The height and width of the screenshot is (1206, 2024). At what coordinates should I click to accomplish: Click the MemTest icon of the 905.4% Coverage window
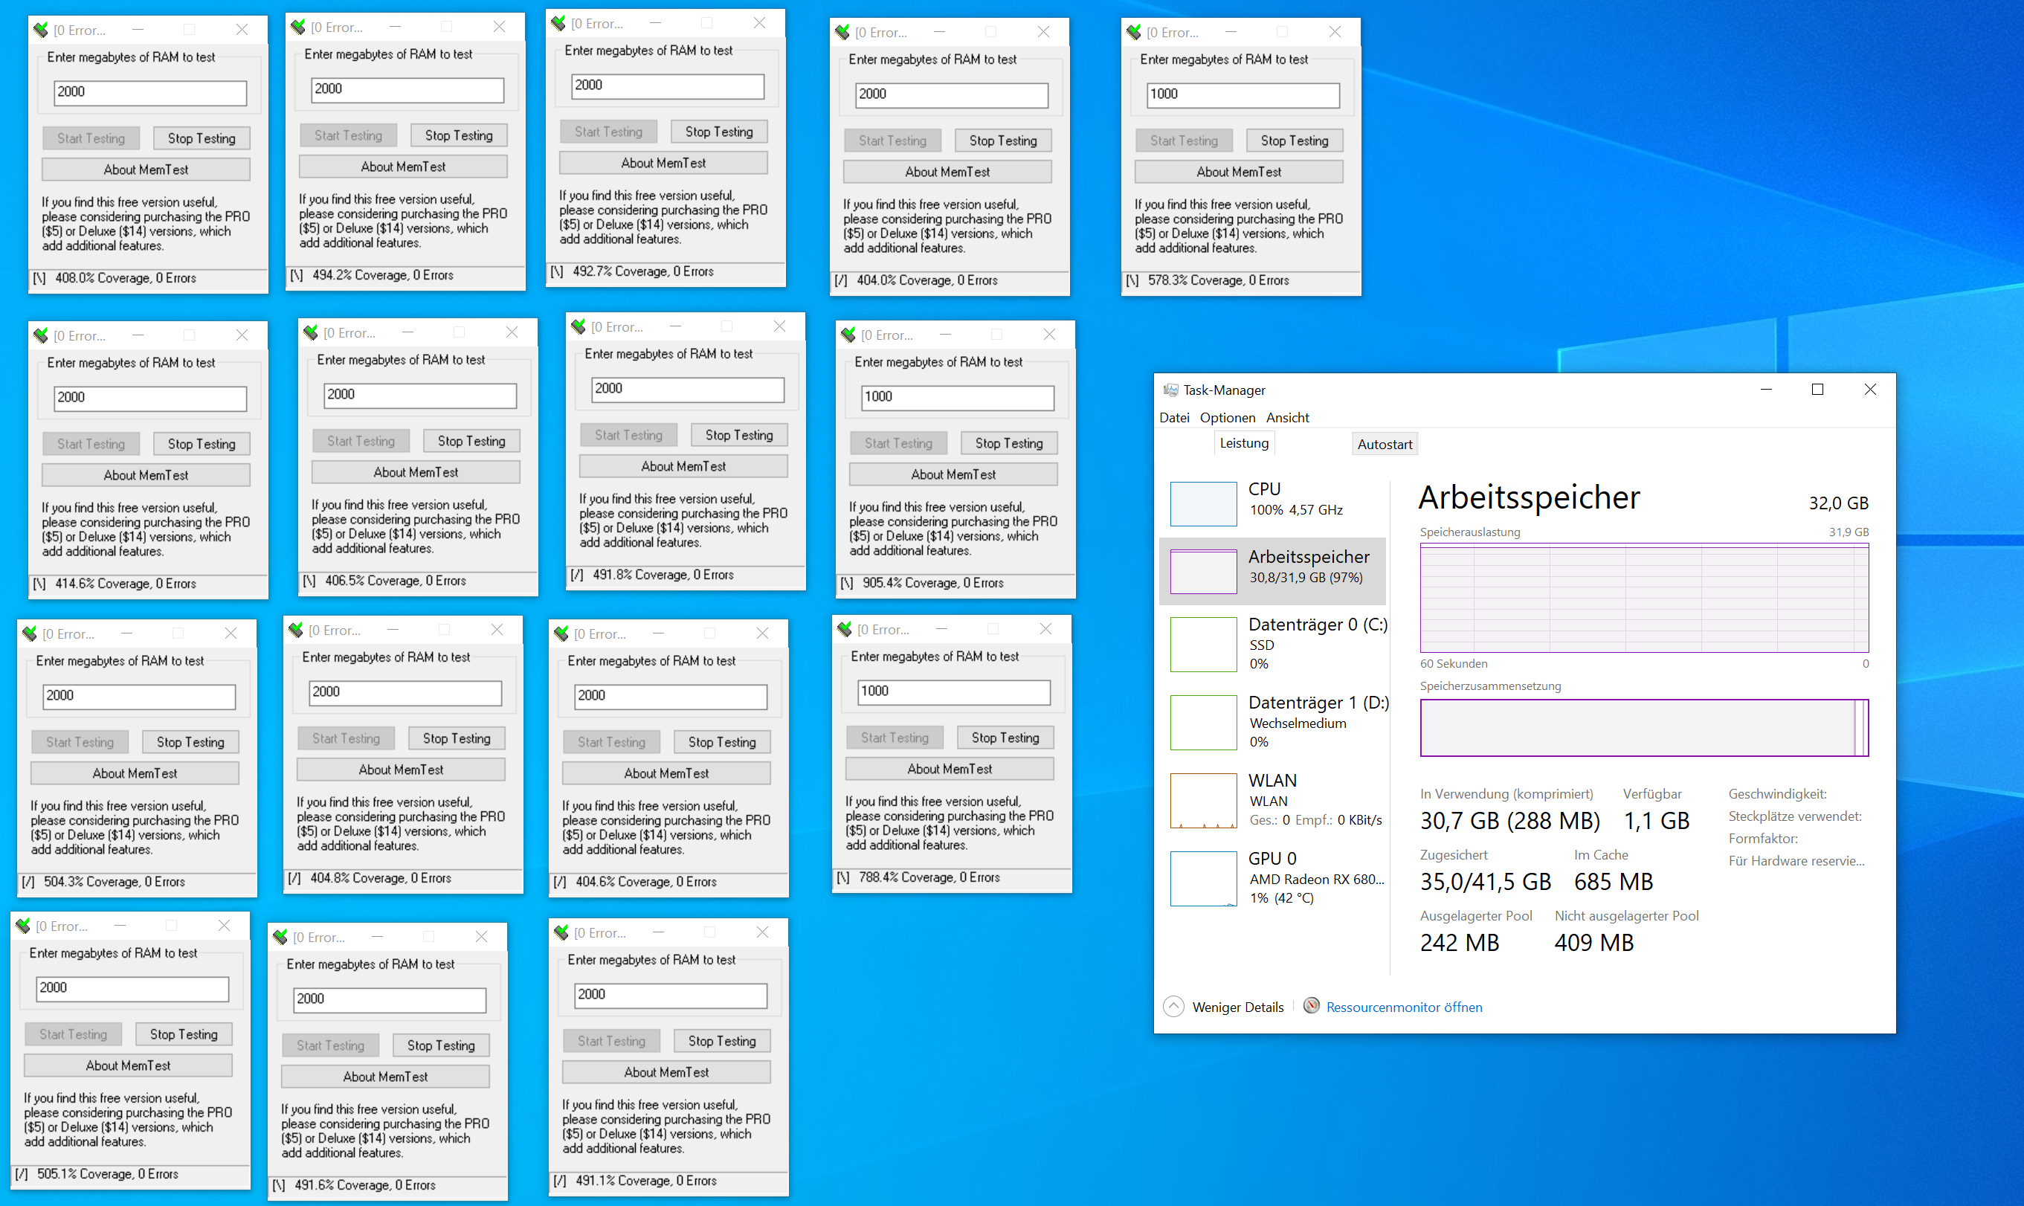[x=848, y=335]
